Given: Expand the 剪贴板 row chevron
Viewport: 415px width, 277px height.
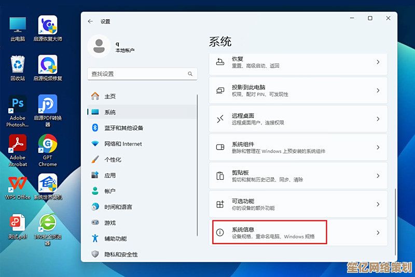Looking at the screenshot, I should pos(378,176).
